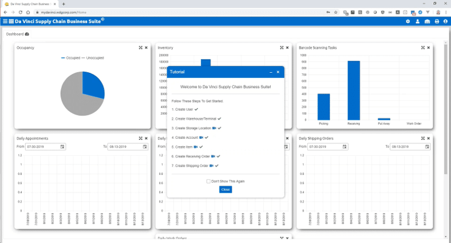Click the Close button in Tutorial
Image resolution: width=451 pixels, height=243 pixels.
pyautogui.click(x=225, y=189)
